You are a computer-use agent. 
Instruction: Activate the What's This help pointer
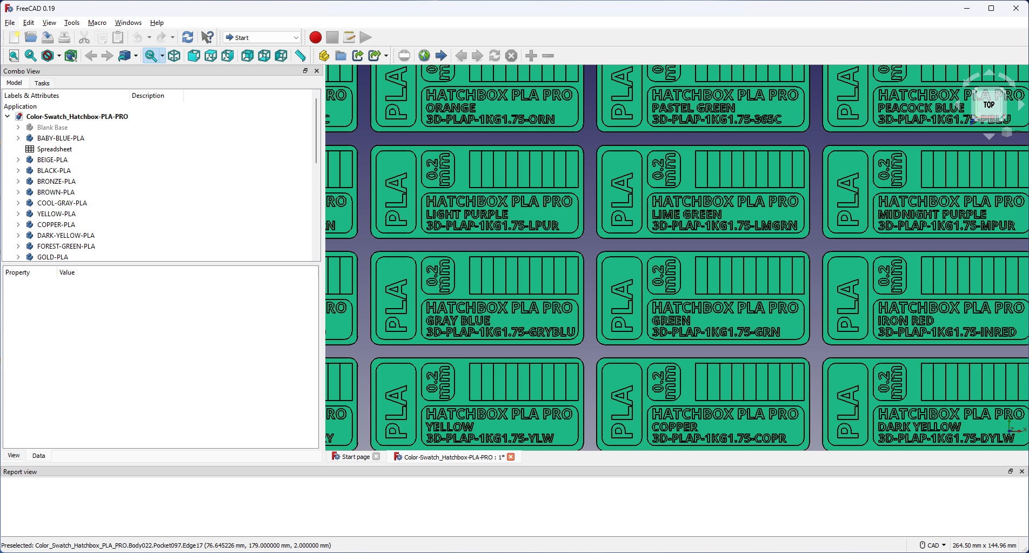point(208,37)
